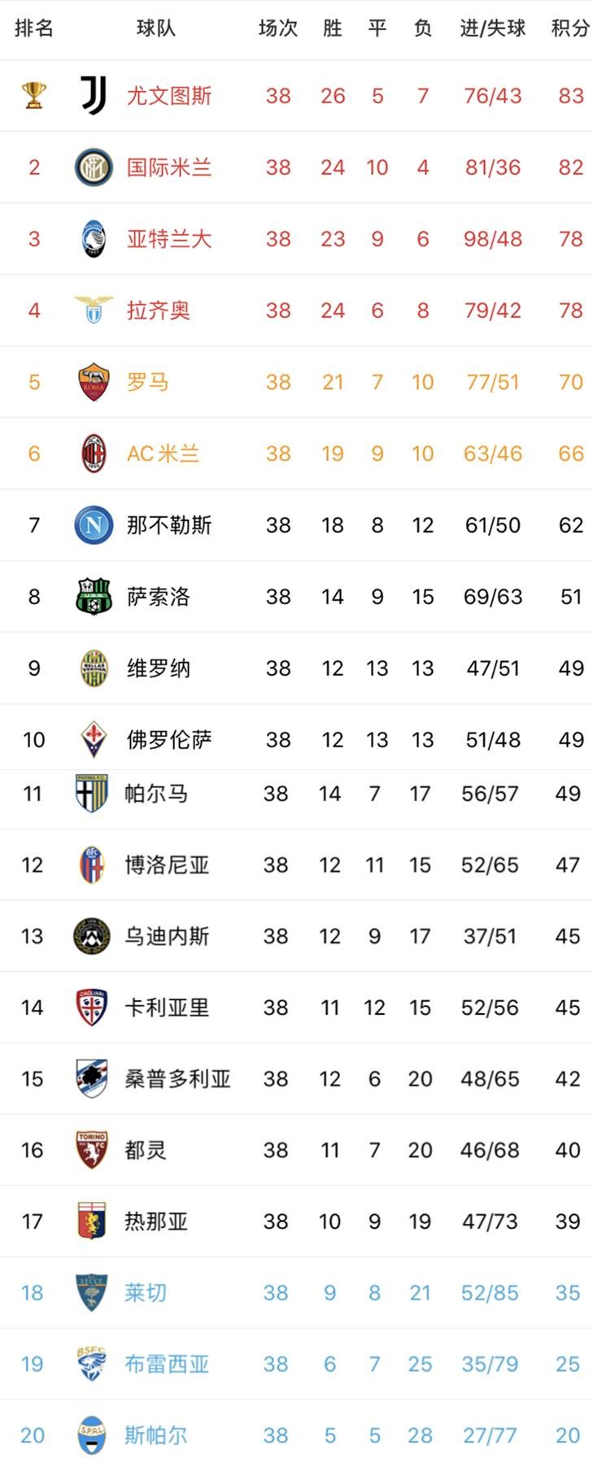This screenshot has width=593, height=1458.
Task: Open the 尤文图斯 team name link
Action: [169, 96]
